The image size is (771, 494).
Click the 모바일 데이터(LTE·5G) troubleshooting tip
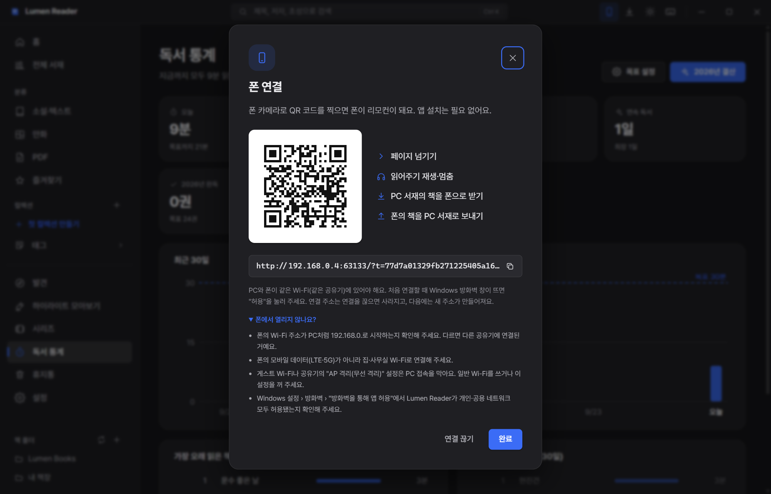pyautogui.click(x=355, y=360)
